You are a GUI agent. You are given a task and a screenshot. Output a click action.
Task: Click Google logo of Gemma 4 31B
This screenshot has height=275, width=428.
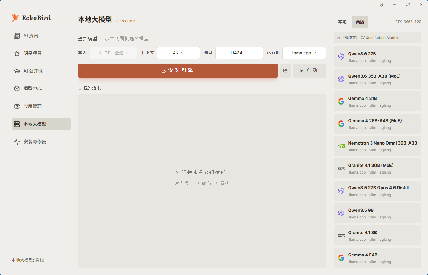click(x=341, y=101)
